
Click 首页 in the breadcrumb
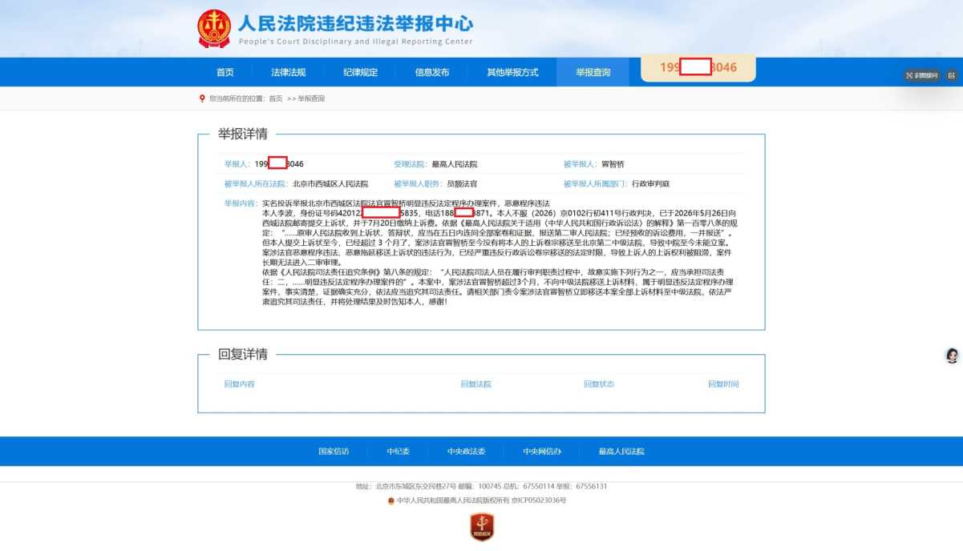tap(276, 99)
